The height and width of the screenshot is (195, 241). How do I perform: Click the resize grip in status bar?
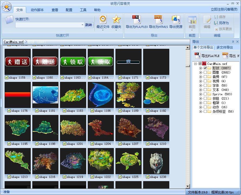(238, 192)
